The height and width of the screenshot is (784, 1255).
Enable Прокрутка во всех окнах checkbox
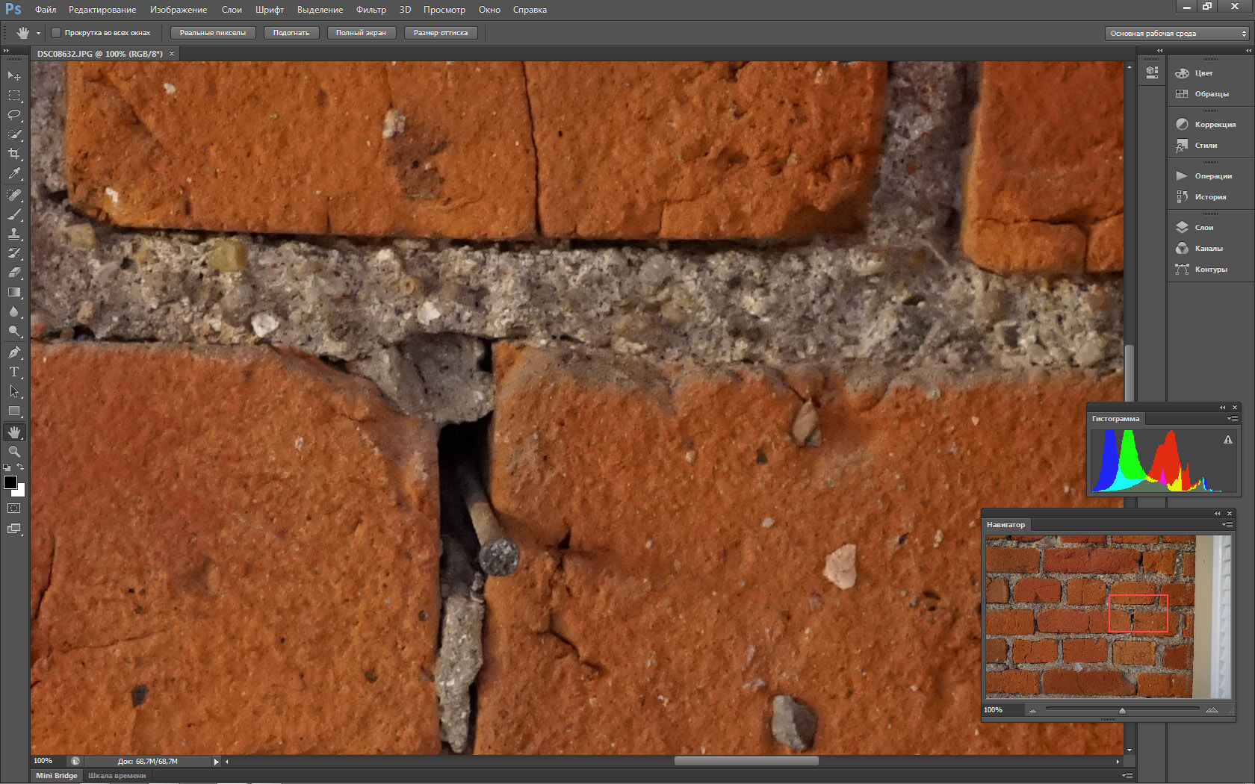click(56, 33)
